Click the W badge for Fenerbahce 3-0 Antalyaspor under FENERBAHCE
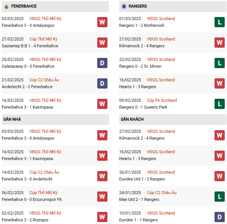 [x=102, y=22]
